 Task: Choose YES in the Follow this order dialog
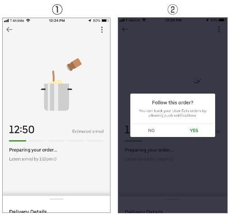tap(194, 131)
